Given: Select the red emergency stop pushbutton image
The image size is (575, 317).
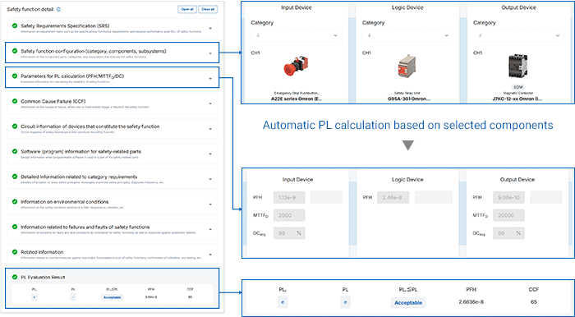Looking at the screenshot, I should [x=296, y=66].
